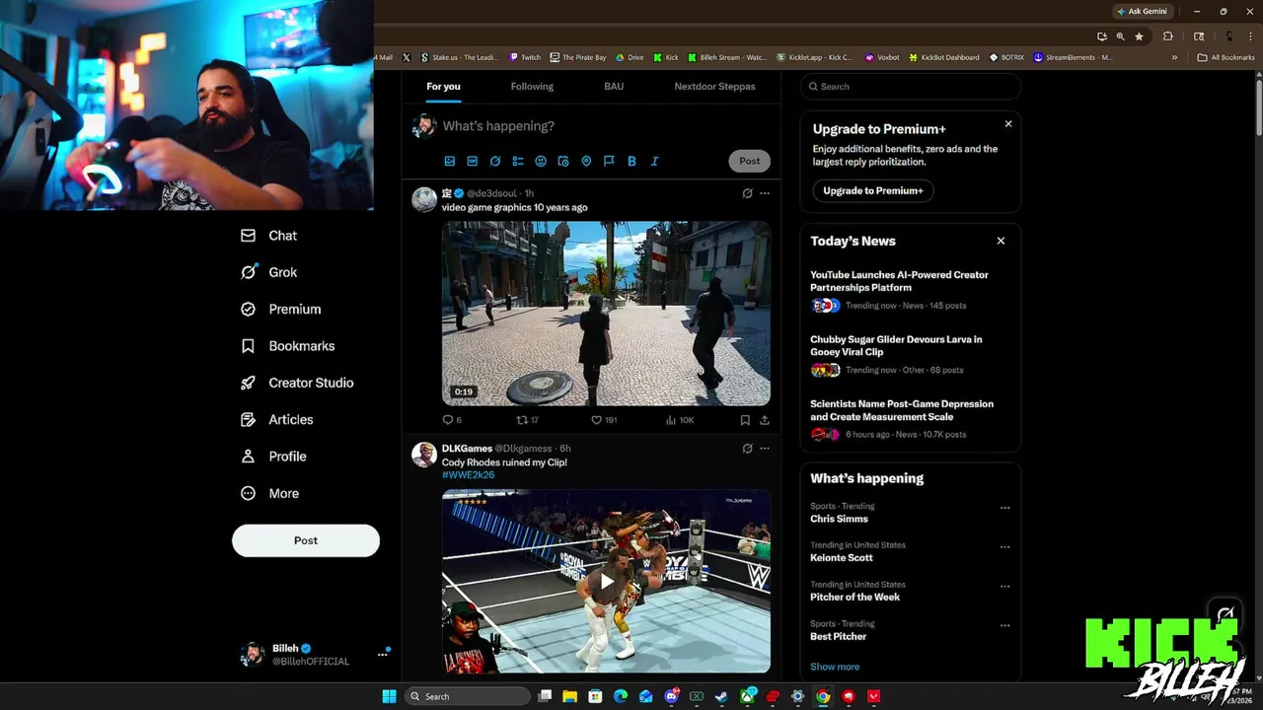Play the Cody Rhodes wrestling video

click(x=606, y=581)
